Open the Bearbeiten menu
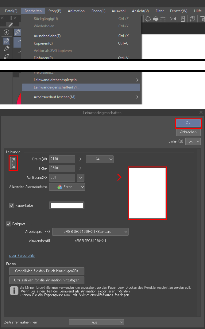Viewport: 205px width, 329px height. pos(33,11)
